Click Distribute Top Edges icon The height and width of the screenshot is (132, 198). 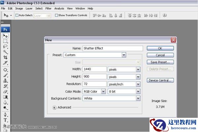(130, 16)
